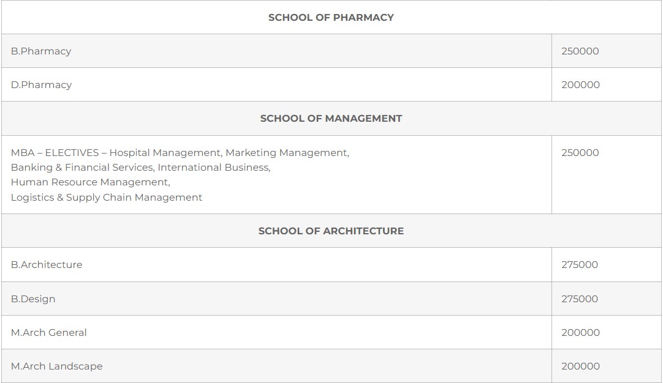
Task: Click the M.Arch Landscape fee value
Action: click(x=580, y=366)
